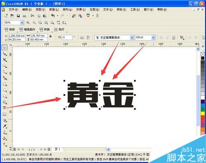
Task: Click the rotation angle input field
Action: pos(67,37)
